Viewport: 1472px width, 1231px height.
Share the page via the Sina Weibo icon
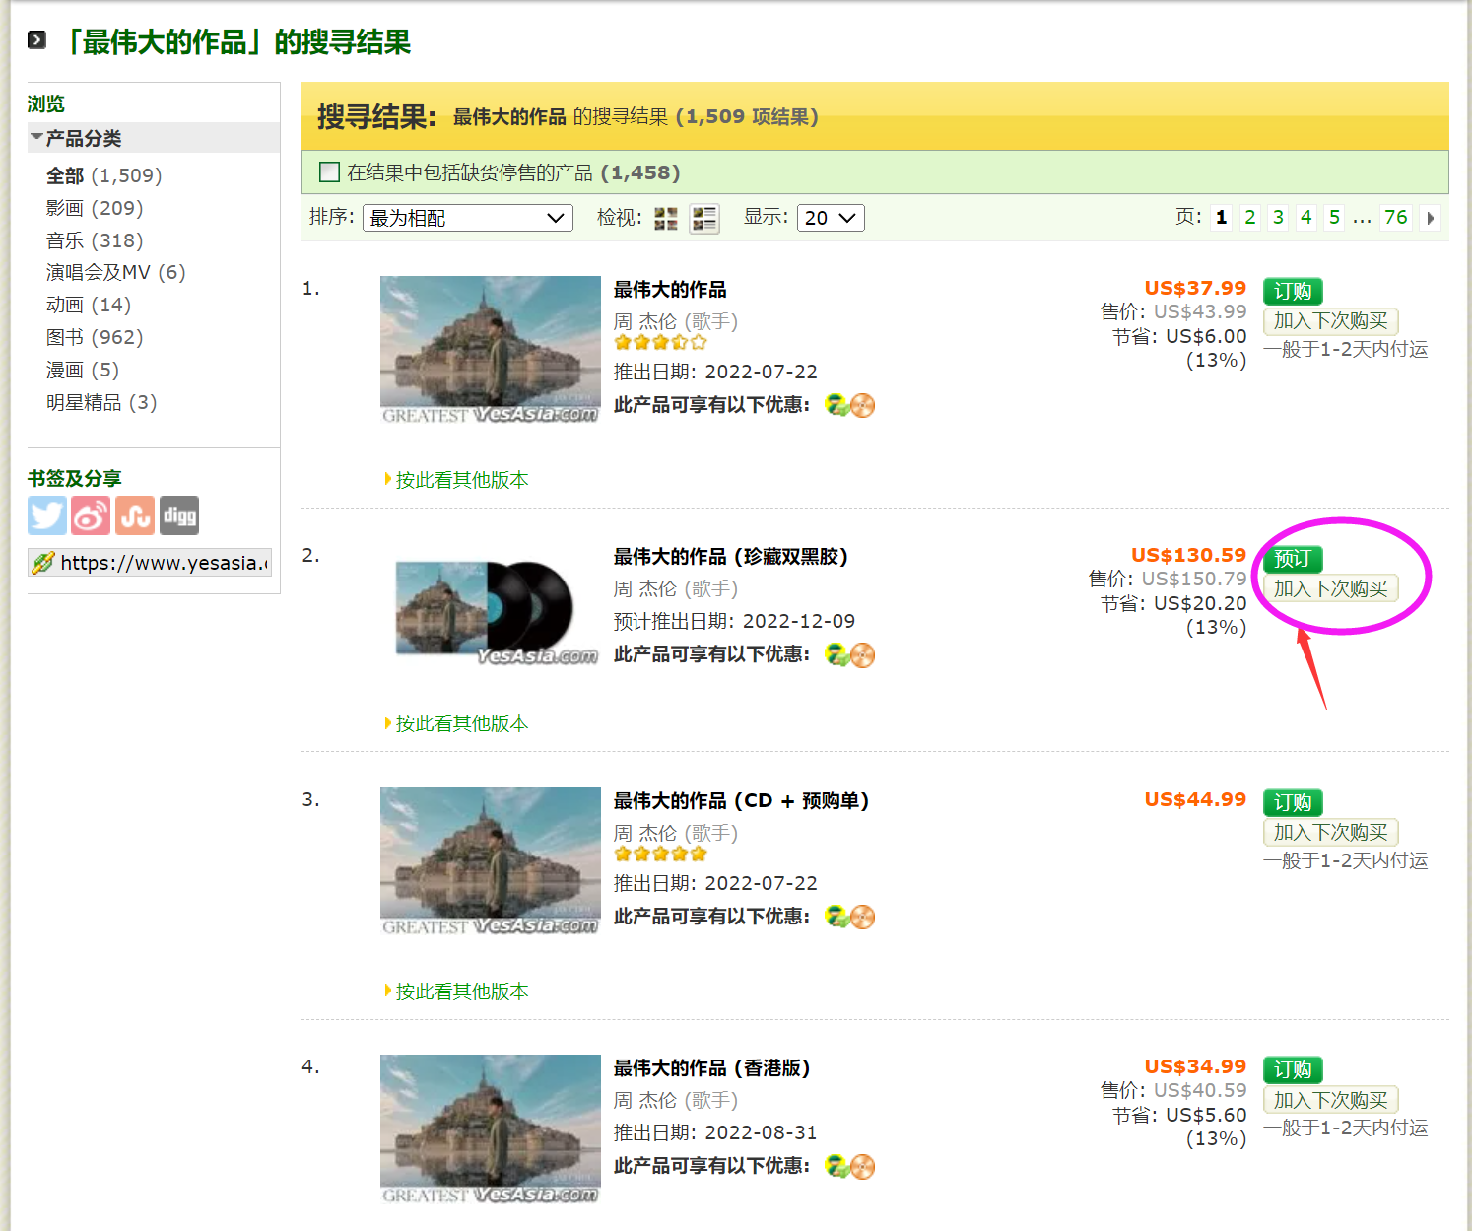coord(91,514)
